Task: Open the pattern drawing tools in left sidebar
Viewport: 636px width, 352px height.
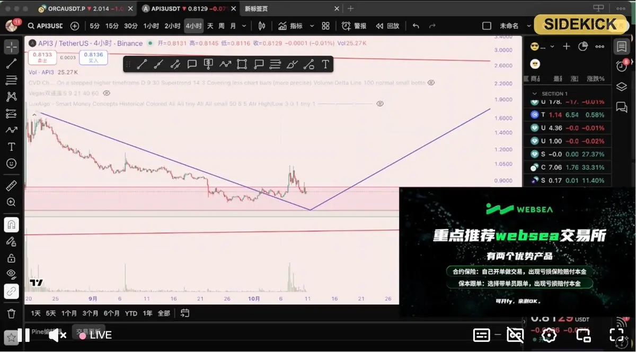Action: (11, 97)
